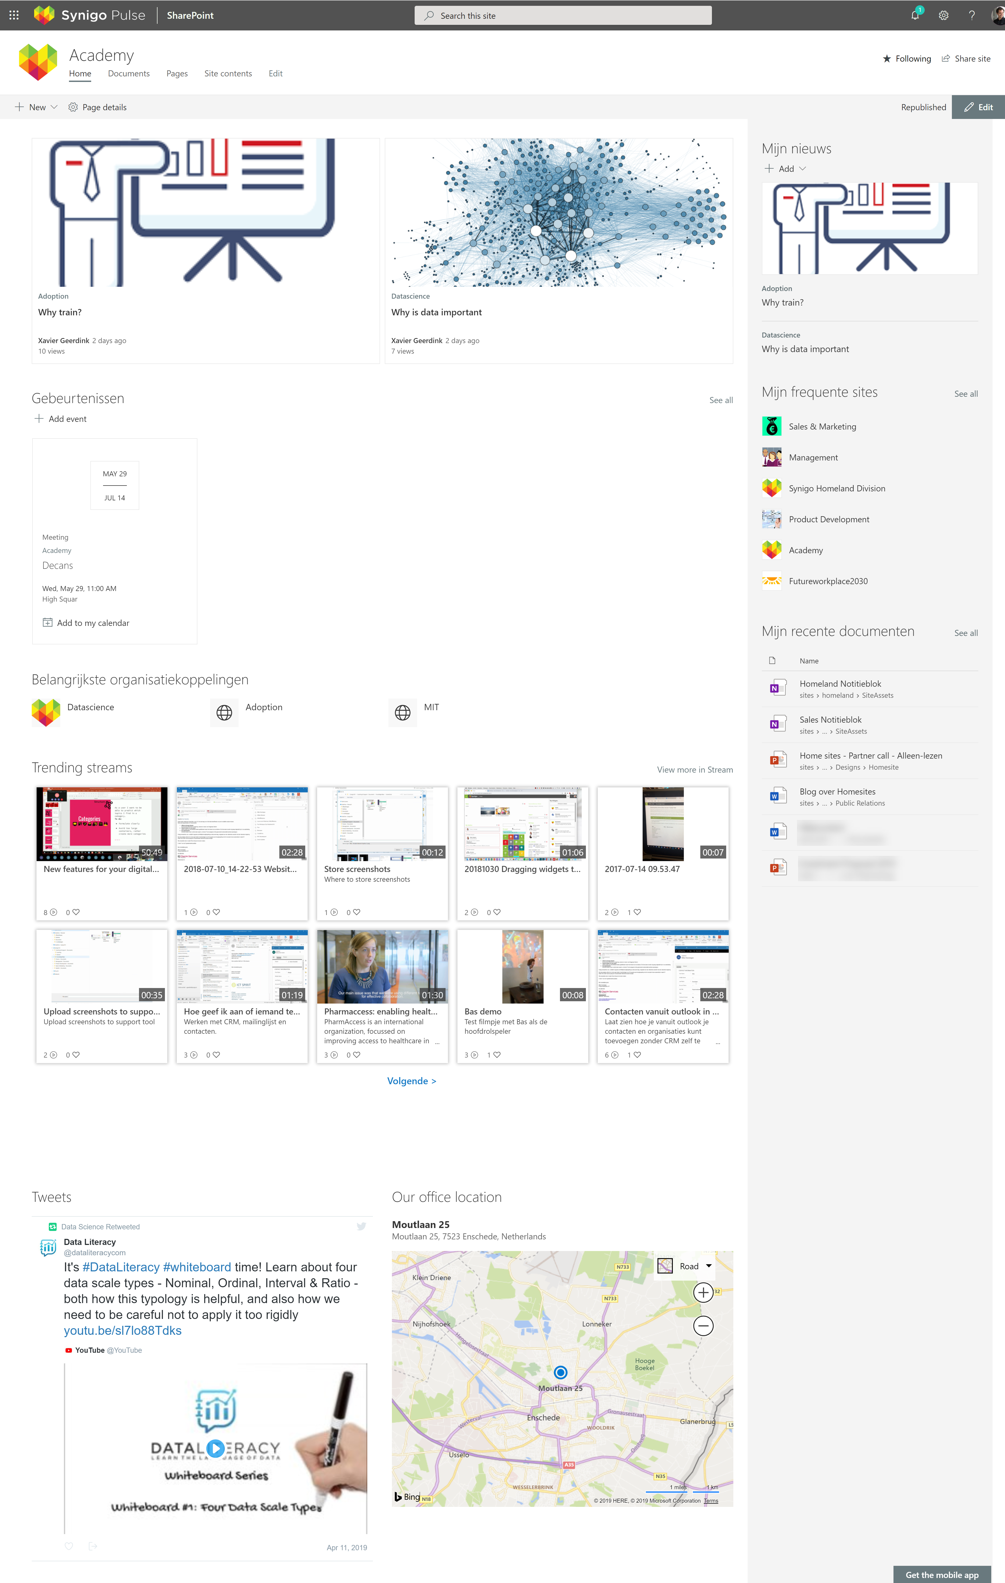Click the Datascience link logo icon
Screen dimensions: 1005x1583
coord(46,712)
